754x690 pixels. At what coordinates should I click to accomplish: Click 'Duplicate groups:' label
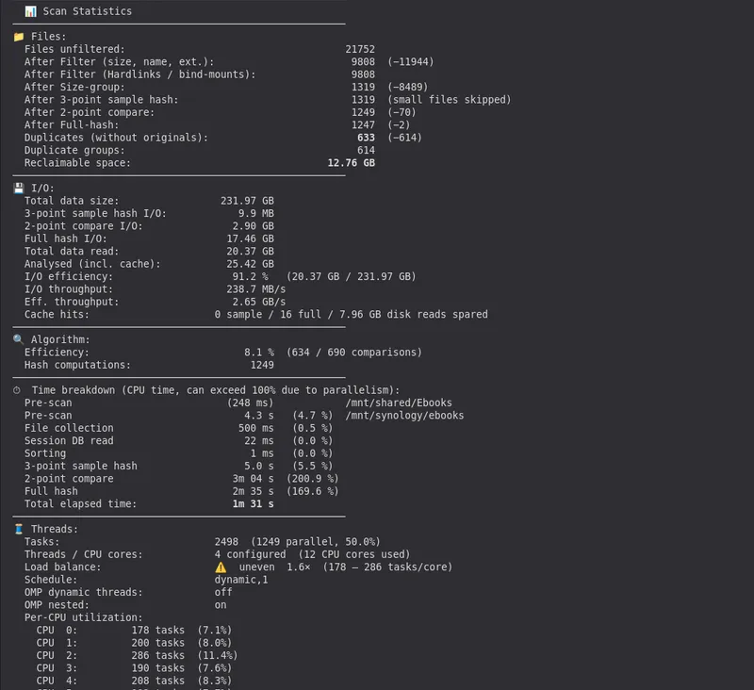coord(74,150)
